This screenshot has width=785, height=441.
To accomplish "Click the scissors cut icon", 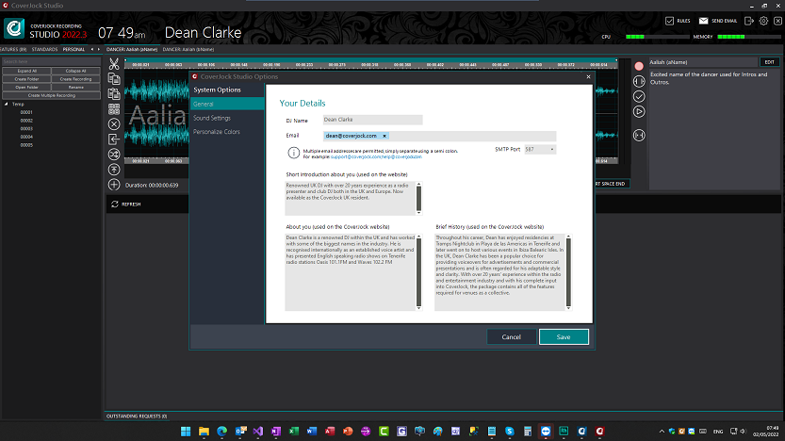I will [x=114, y=64].
